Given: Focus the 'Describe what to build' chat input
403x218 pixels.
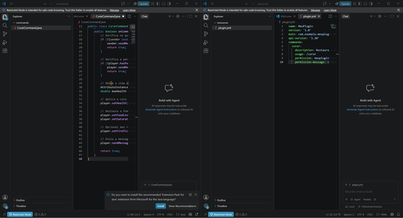Looking at the screenshot, I should click(370, 192).
